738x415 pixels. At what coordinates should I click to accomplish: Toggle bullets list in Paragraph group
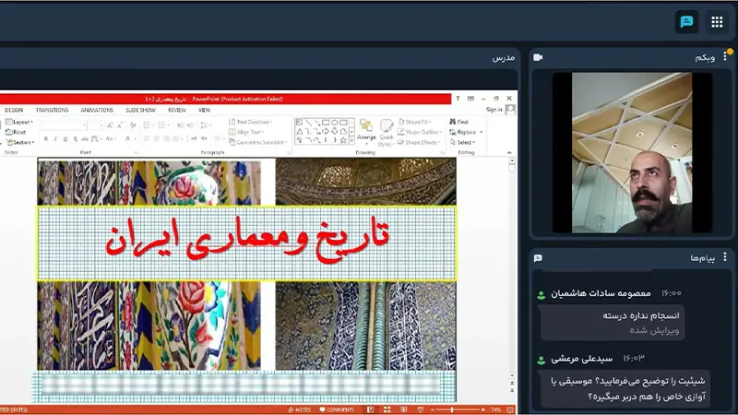[x=148, y=125]
